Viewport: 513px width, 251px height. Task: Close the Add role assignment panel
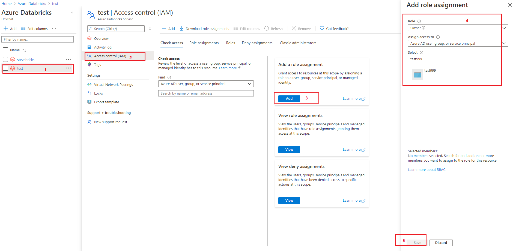pos(510,5)
